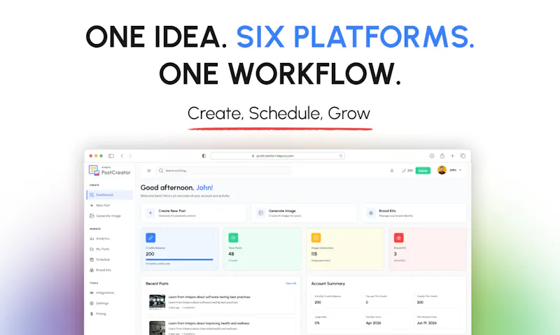Click the plus icon on Create New Post card
Image resolution: width=560 pixels, height=335 pixels.
click(x=150, y=213)
